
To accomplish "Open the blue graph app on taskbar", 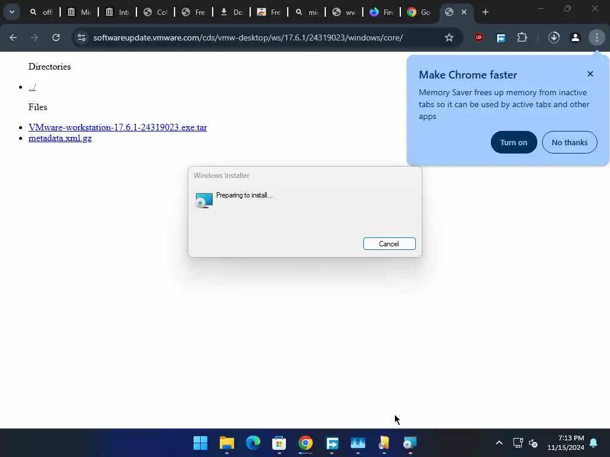I will pyautogui.click(x=358, y=443).
